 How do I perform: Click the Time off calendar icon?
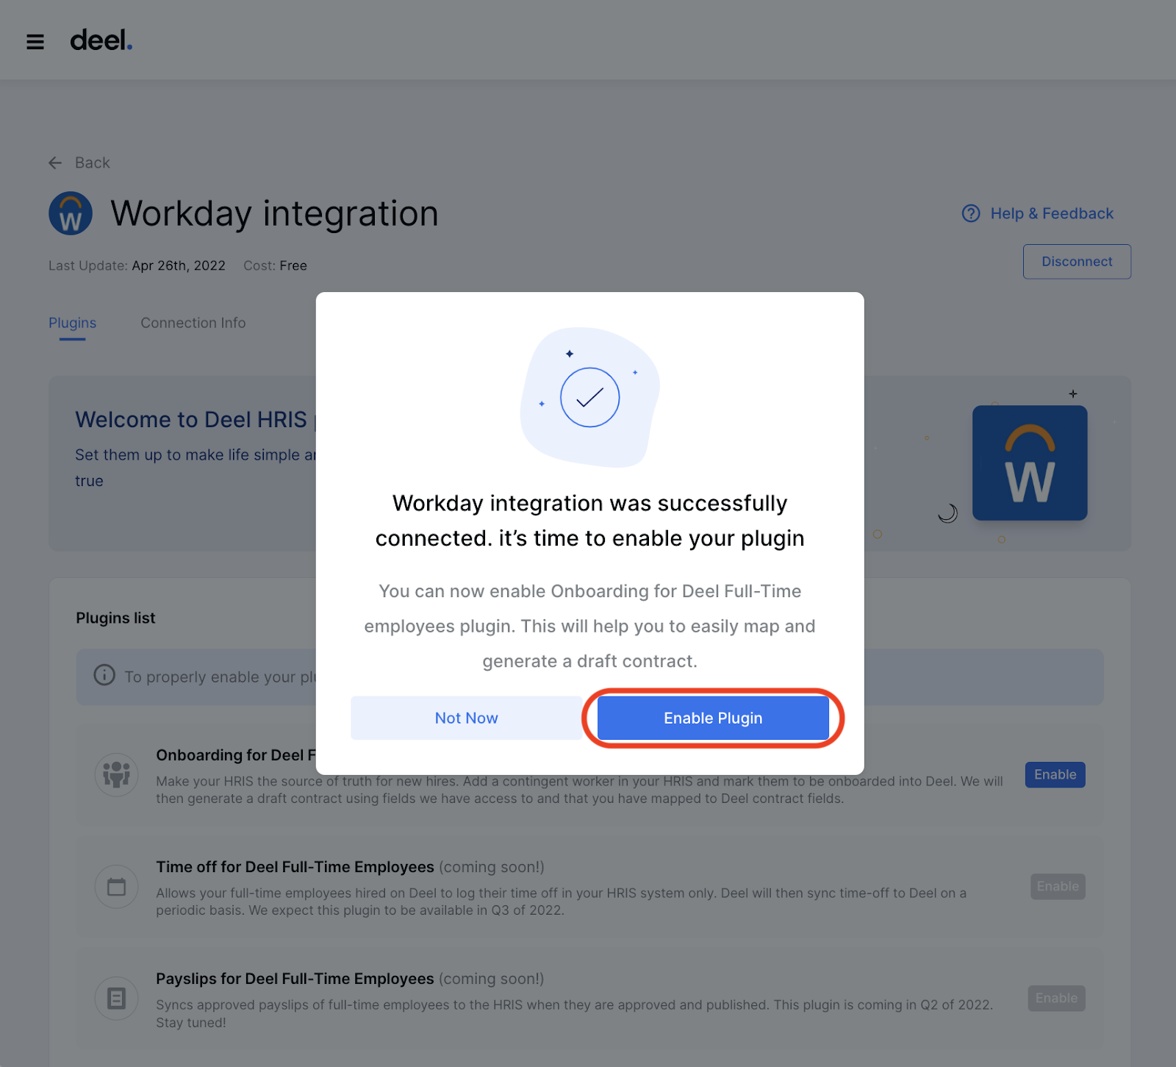click(x=116, y=886)
